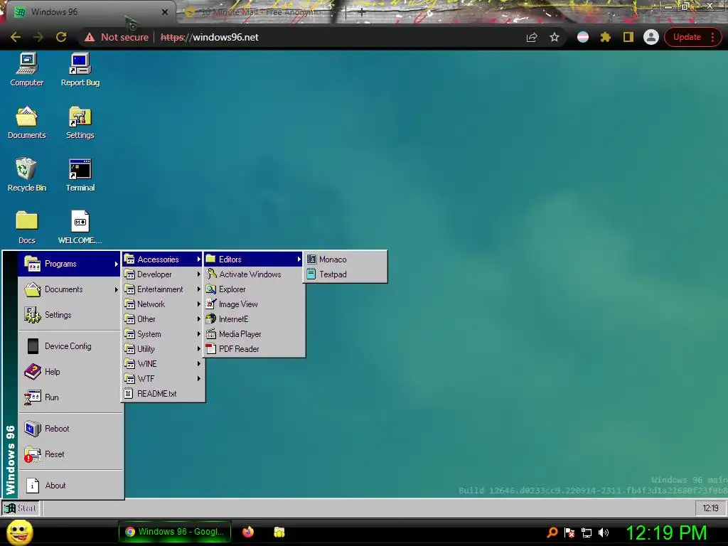
Task: Expand the WTF program folder
Action: (163, 378)
